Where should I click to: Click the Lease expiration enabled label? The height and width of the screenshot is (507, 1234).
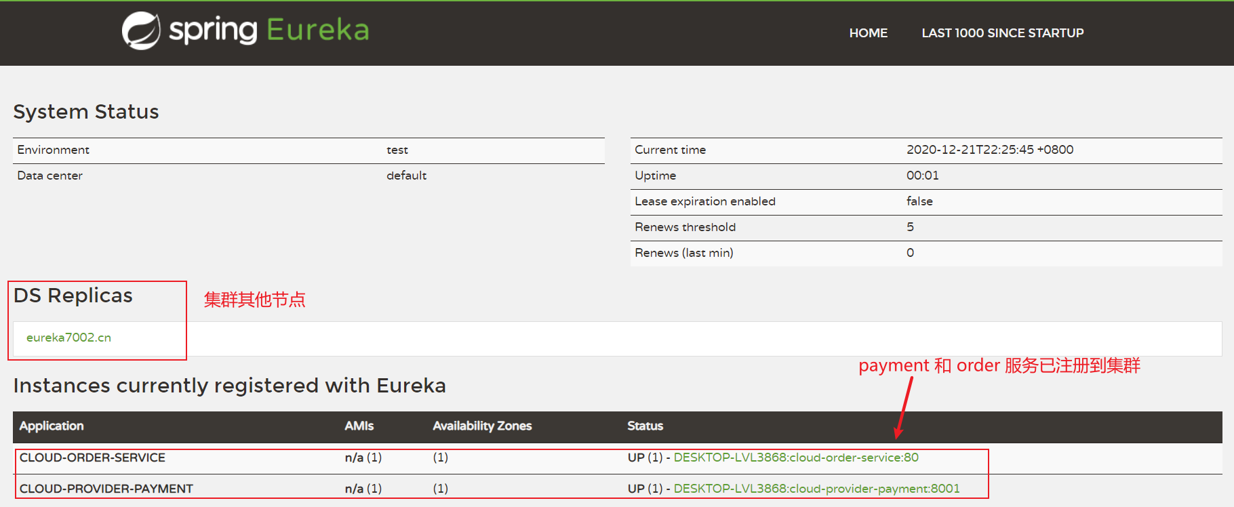(705, 201)
